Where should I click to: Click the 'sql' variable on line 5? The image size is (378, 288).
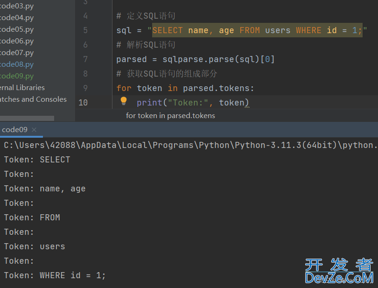tap(124, 30)
